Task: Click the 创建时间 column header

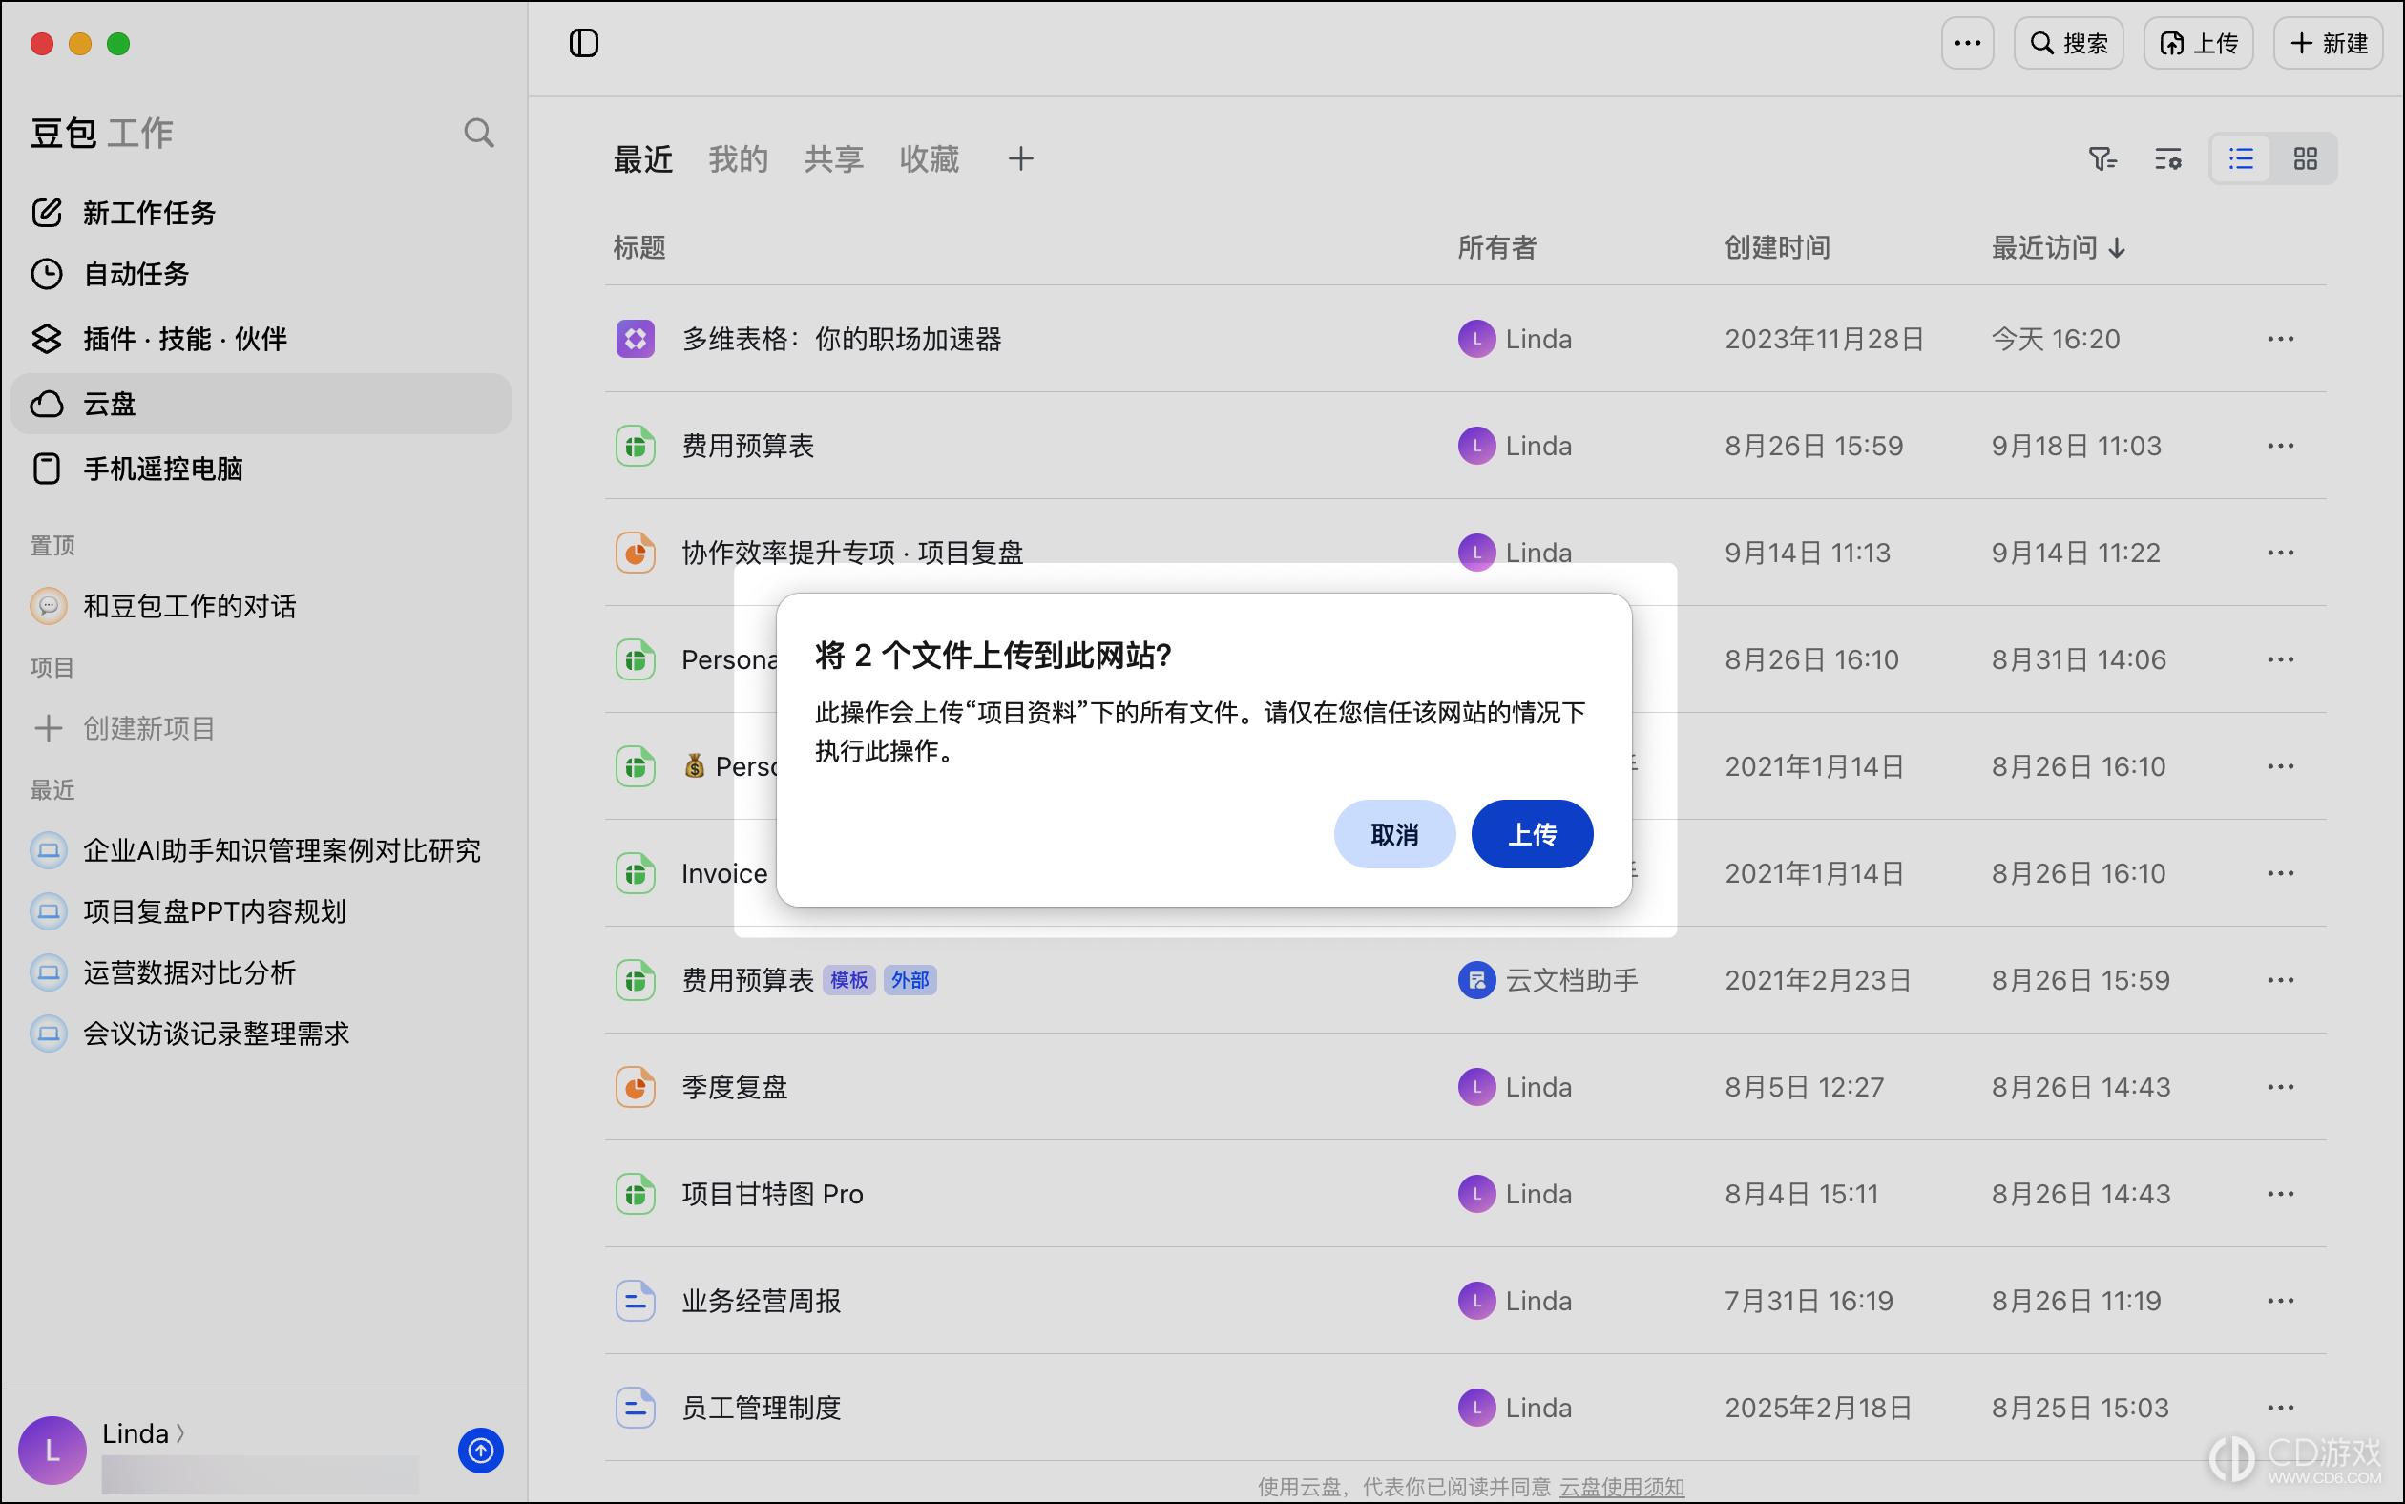Action: pos(1777,248)
